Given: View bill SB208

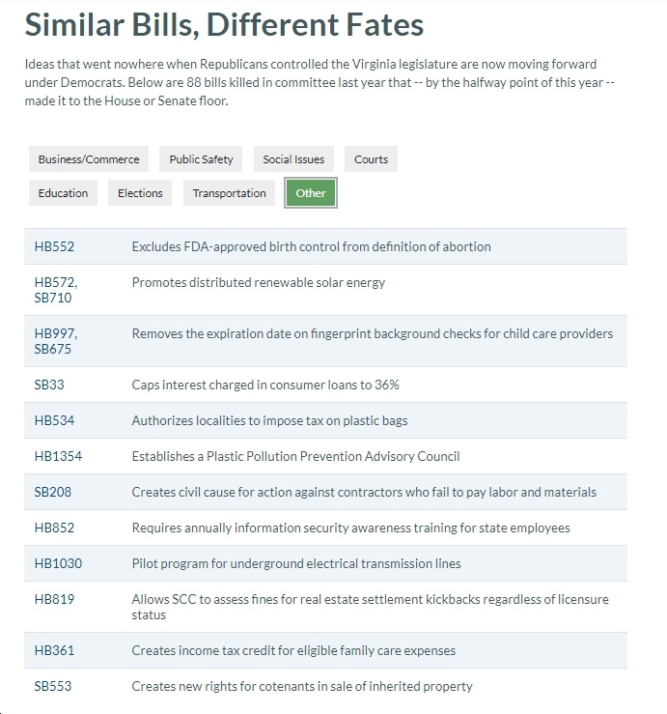Looking at the screenshot, I should [x=53, y=492].
